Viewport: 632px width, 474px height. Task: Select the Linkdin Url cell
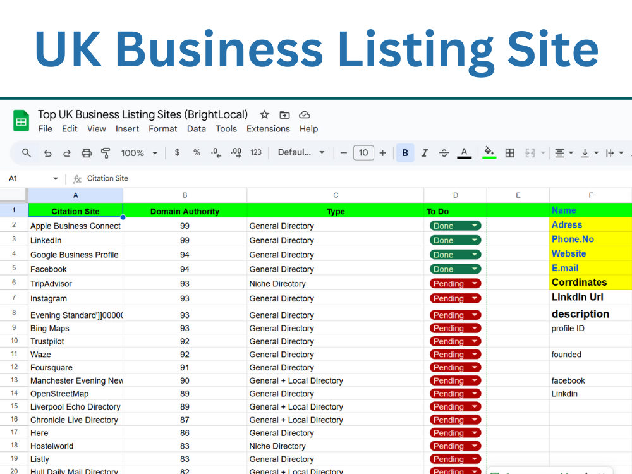coord(590,298)
